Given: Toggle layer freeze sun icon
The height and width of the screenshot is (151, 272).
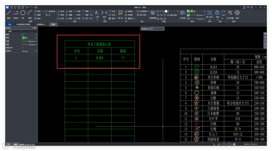Looking at the screenshot, I should 161,11.
